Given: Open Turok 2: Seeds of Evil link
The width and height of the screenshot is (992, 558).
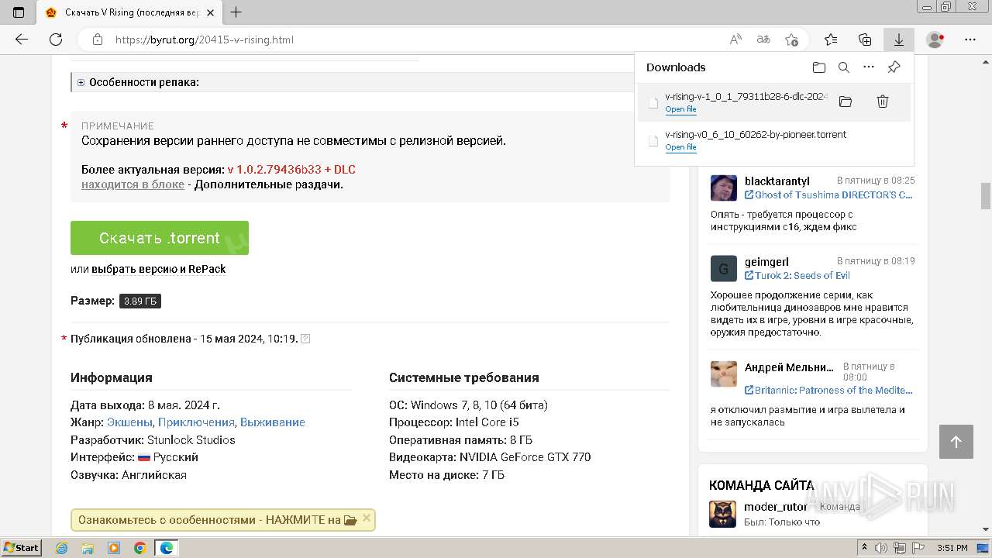Looking at the screenshot, I should pos(797,275).
